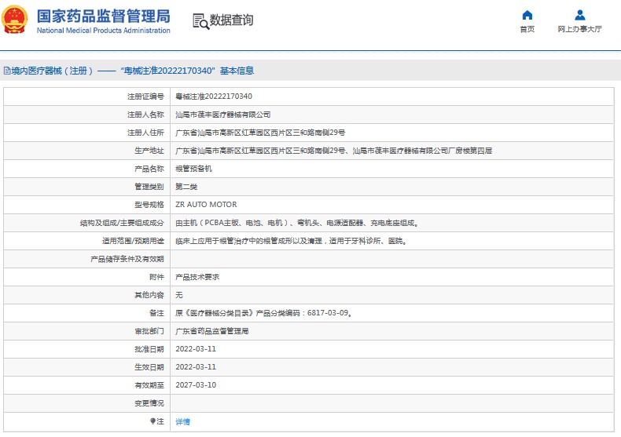Click the document icon before 境内医疗器械
The image size is (621, 437).
[x=6, y=71]
